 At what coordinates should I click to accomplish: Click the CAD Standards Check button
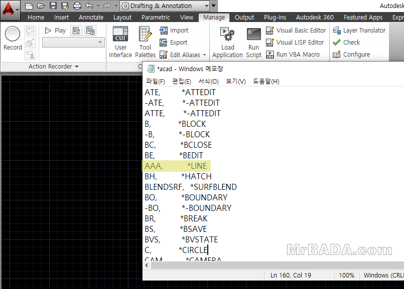[x=346, y=43]
